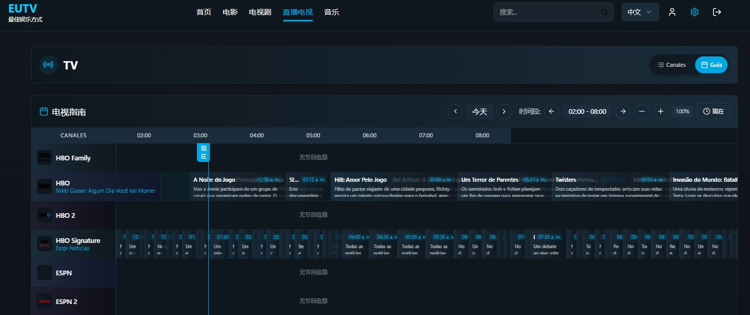The image size is (750, 315).
Task: Open the 中文 language dropdown
Action: click(x=640, y=12)
